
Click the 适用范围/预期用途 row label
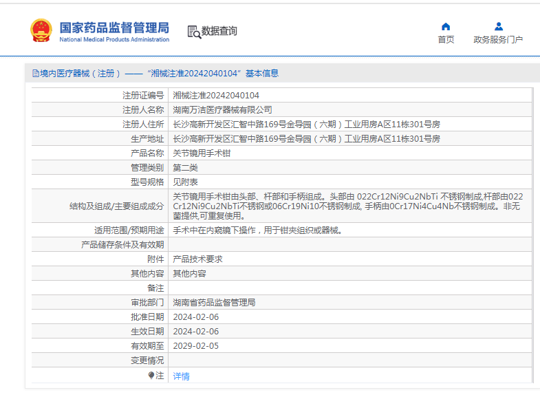point(129,230)
